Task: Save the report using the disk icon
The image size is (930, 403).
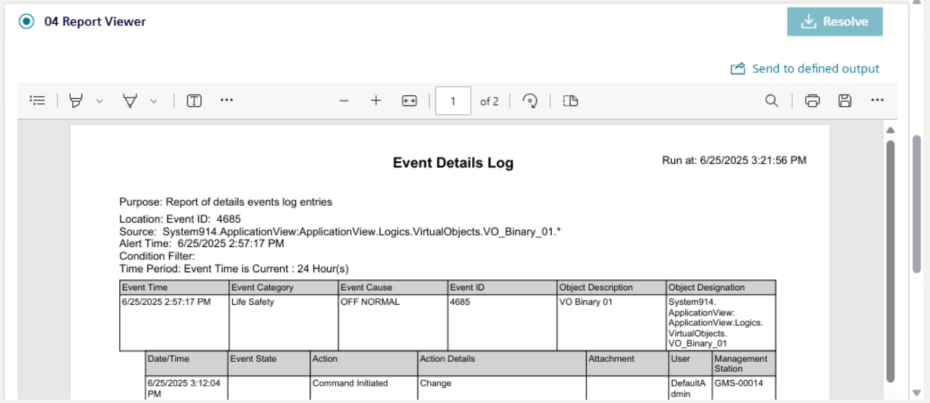Action: click(x=844, y=101)
